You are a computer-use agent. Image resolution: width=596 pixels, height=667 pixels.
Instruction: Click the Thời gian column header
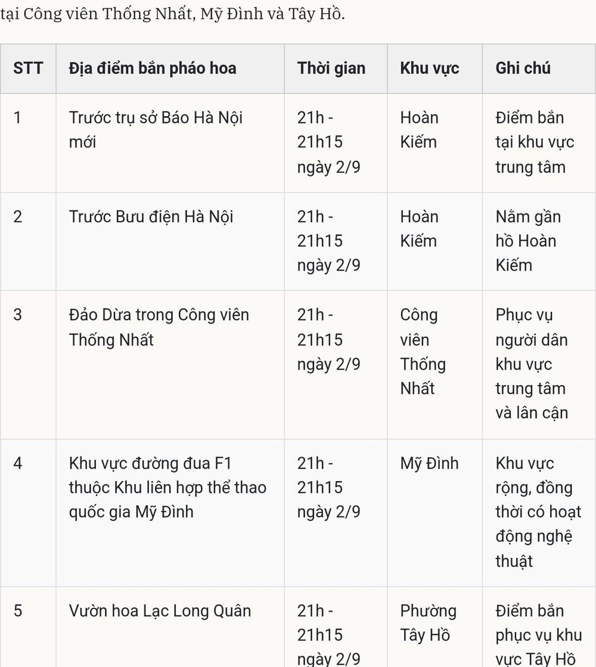(x=336, y=69)
